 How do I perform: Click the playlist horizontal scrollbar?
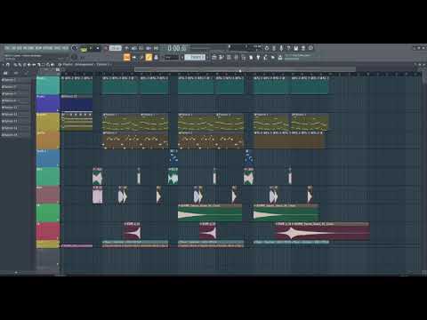[245, 69]
